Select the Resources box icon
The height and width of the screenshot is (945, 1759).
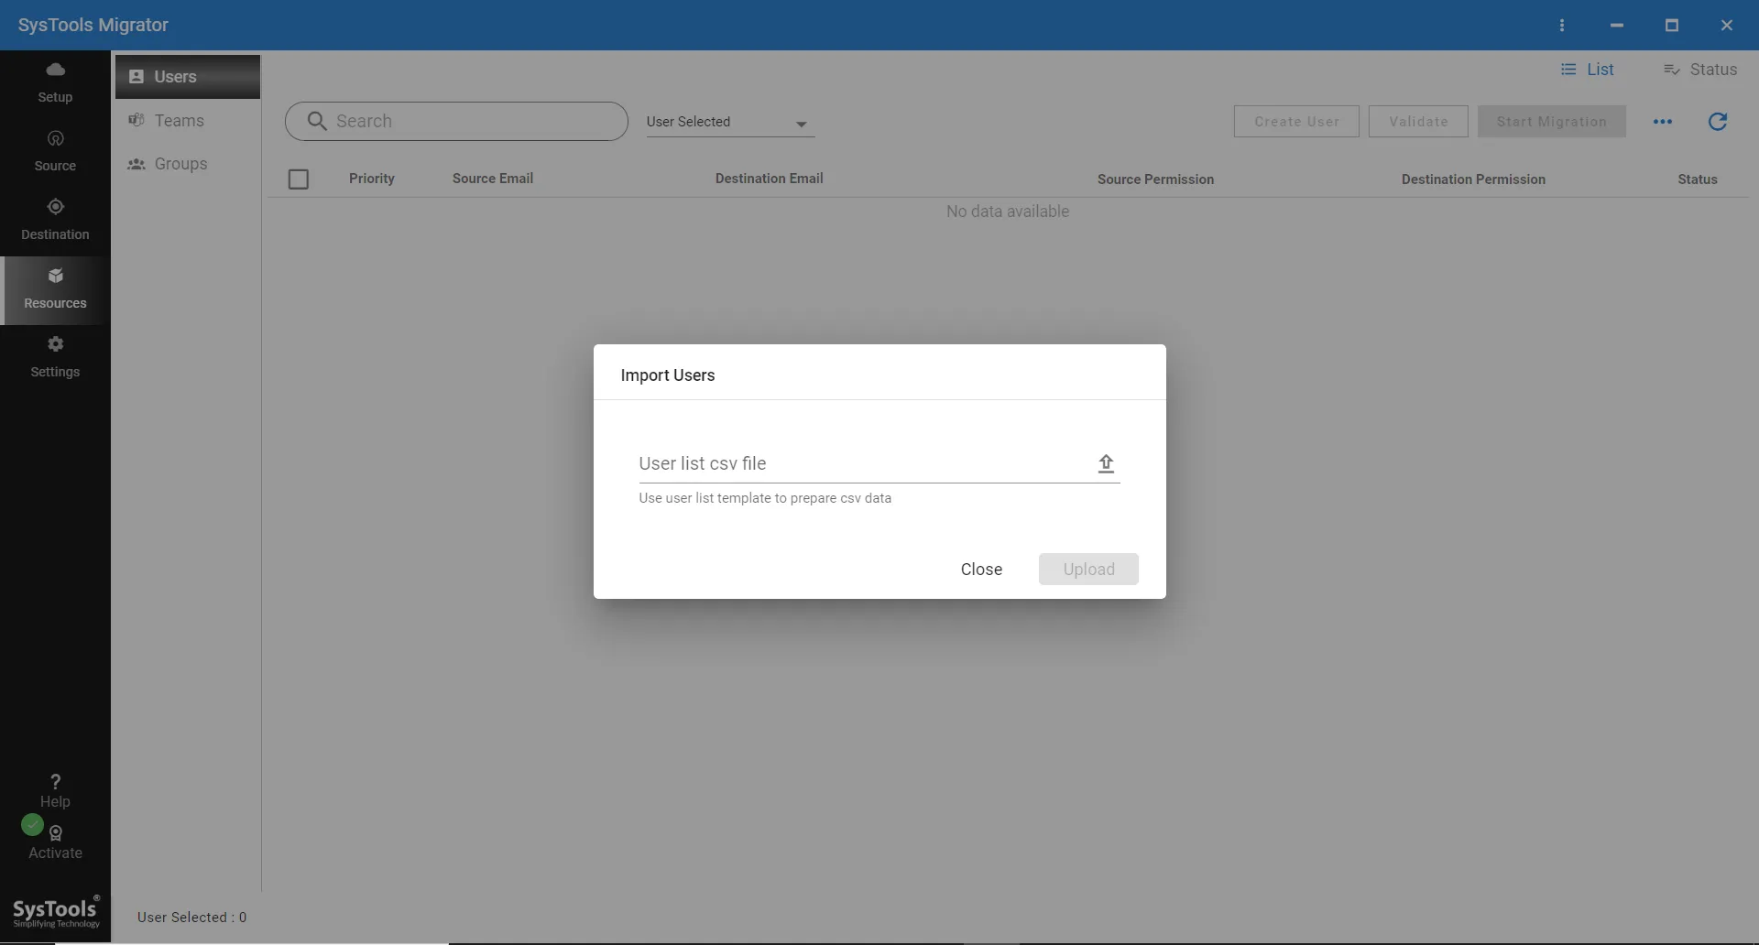pos(55,276)
